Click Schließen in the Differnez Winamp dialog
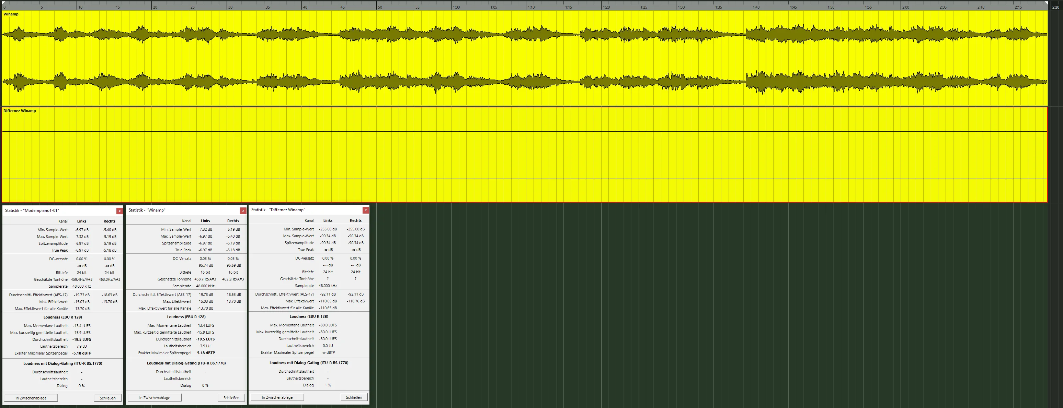 pos(354,397)
